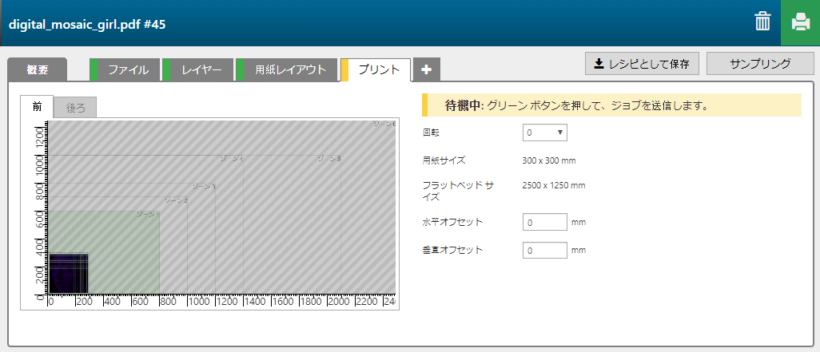
Task: Select the プリント tab
Action: [x=378, y=69]
